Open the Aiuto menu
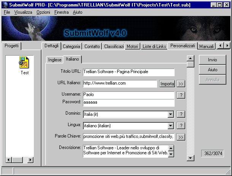The height and width of the screenshot is (176, 232). (x=78, y=12)
